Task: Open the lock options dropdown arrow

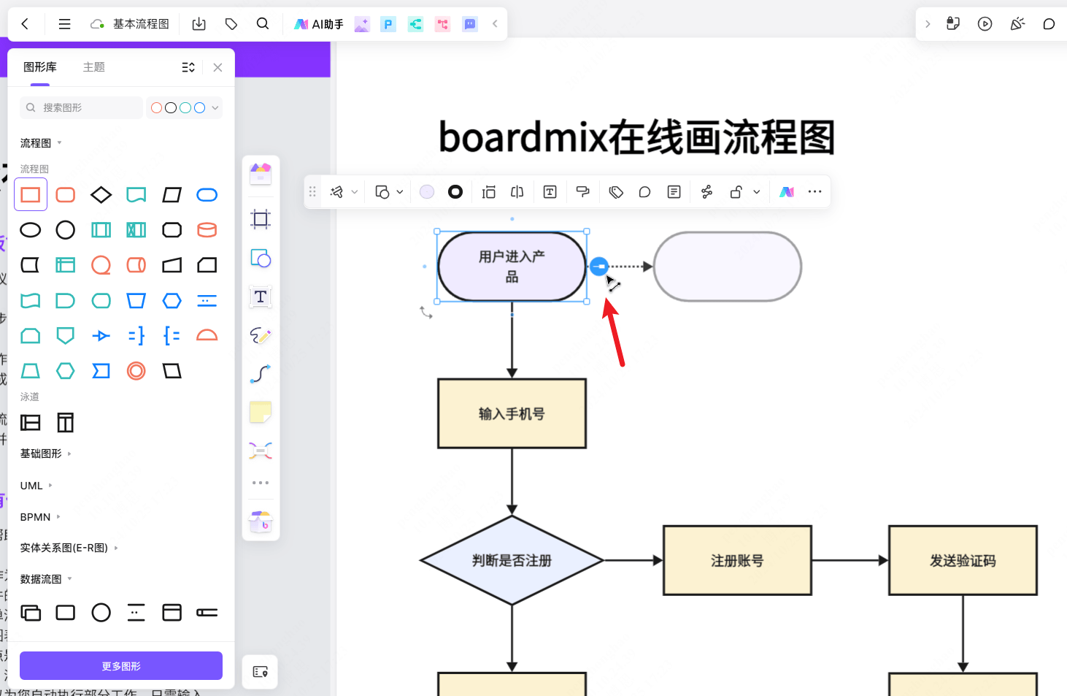Action: pyautogui.click(x=757, y=192)
